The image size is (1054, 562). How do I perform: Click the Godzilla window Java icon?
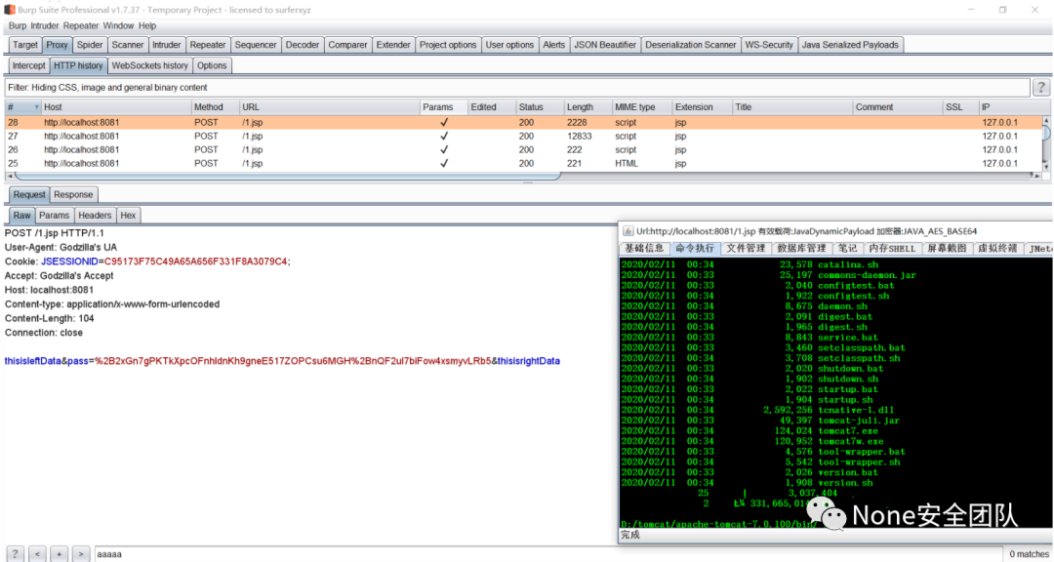(x=628, y=231)
